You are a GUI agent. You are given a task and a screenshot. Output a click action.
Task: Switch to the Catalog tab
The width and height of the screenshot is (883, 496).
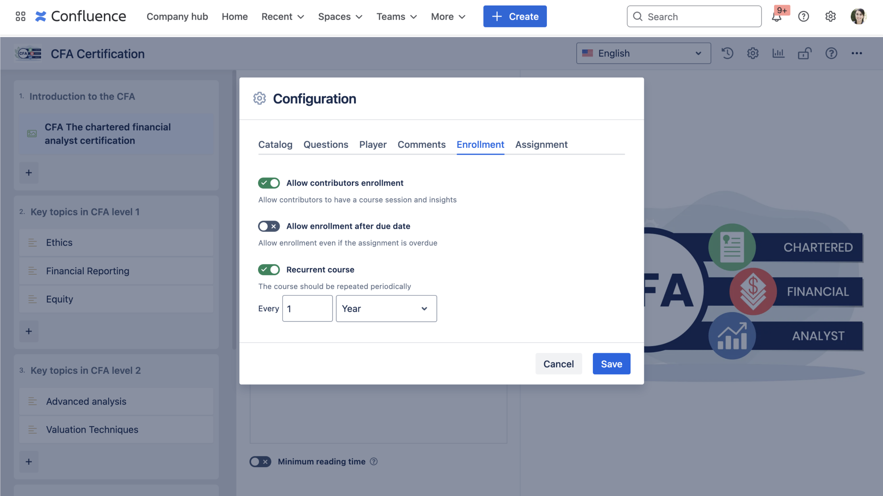[275, 145]
